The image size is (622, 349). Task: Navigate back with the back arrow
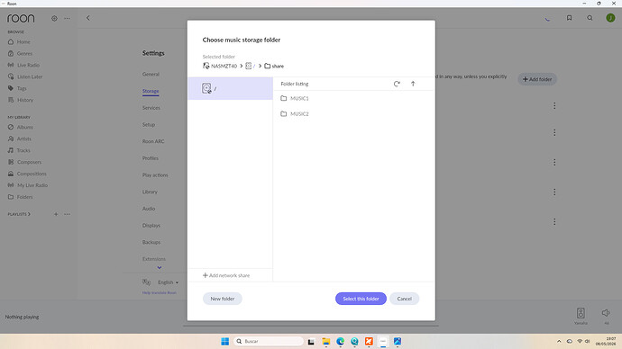[x=88, y=18]
